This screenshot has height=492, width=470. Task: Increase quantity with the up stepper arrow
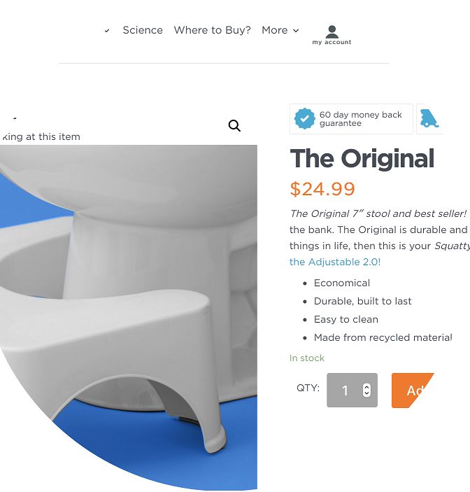point(366,386)
